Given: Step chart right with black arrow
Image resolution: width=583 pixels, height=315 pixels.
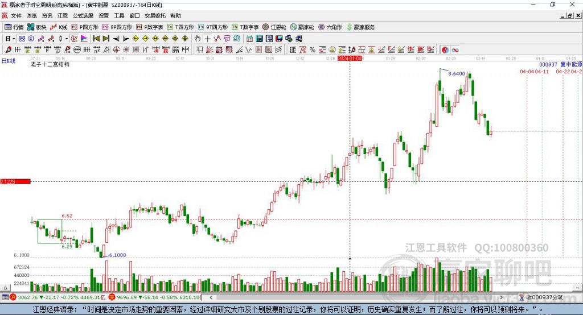Looking at the screenshot, I should coord(126,39).
